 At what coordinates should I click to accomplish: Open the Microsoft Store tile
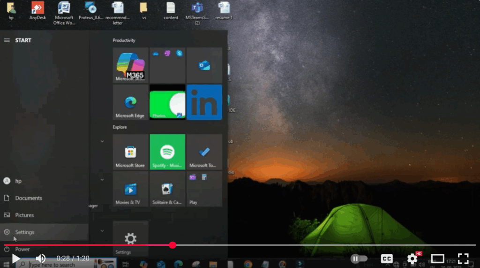coord(130,152)
